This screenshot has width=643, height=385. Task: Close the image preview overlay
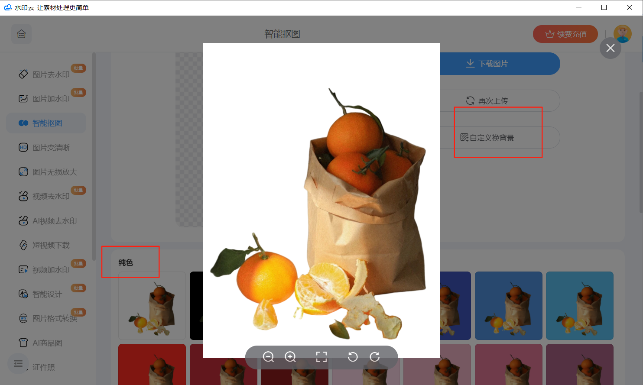click(x=611, y=48)
